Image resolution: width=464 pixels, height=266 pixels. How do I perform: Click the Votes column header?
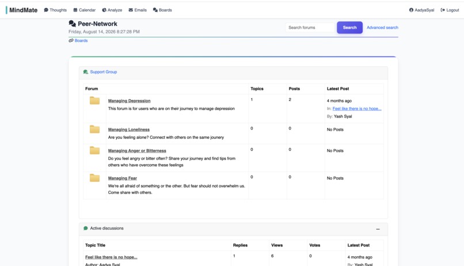tap(315, 245)
